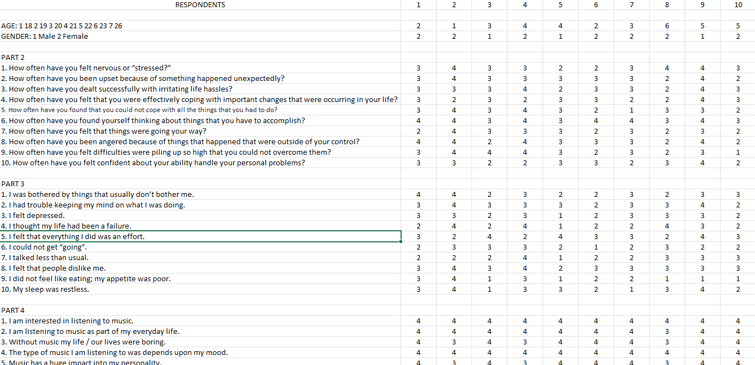Select respondent 10 column header cell
The width and height of the screenshot is (755, 365).
coord(738,5)
